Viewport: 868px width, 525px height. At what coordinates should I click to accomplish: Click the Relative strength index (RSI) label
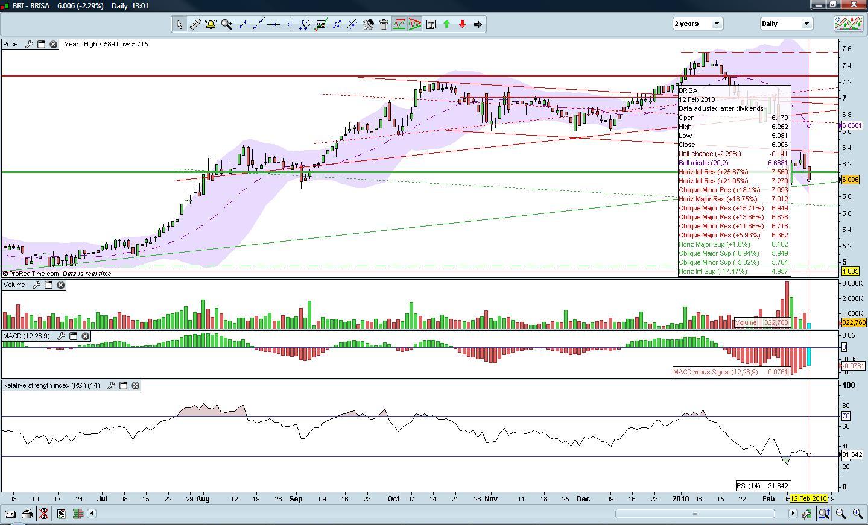pos(52,385)
